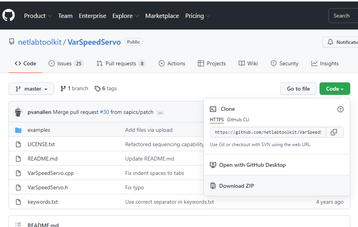Click commit message 'Add files via upload'
Image resolution: width=358 pixels, height=227 pixels.
pos(148,130)
